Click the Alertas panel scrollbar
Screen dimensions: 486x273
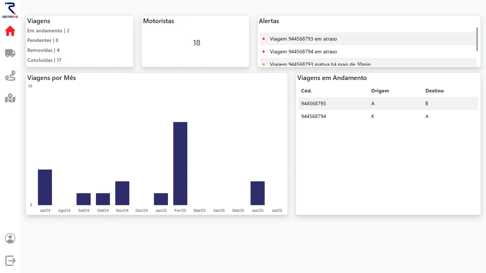click(x=477, y=39)
